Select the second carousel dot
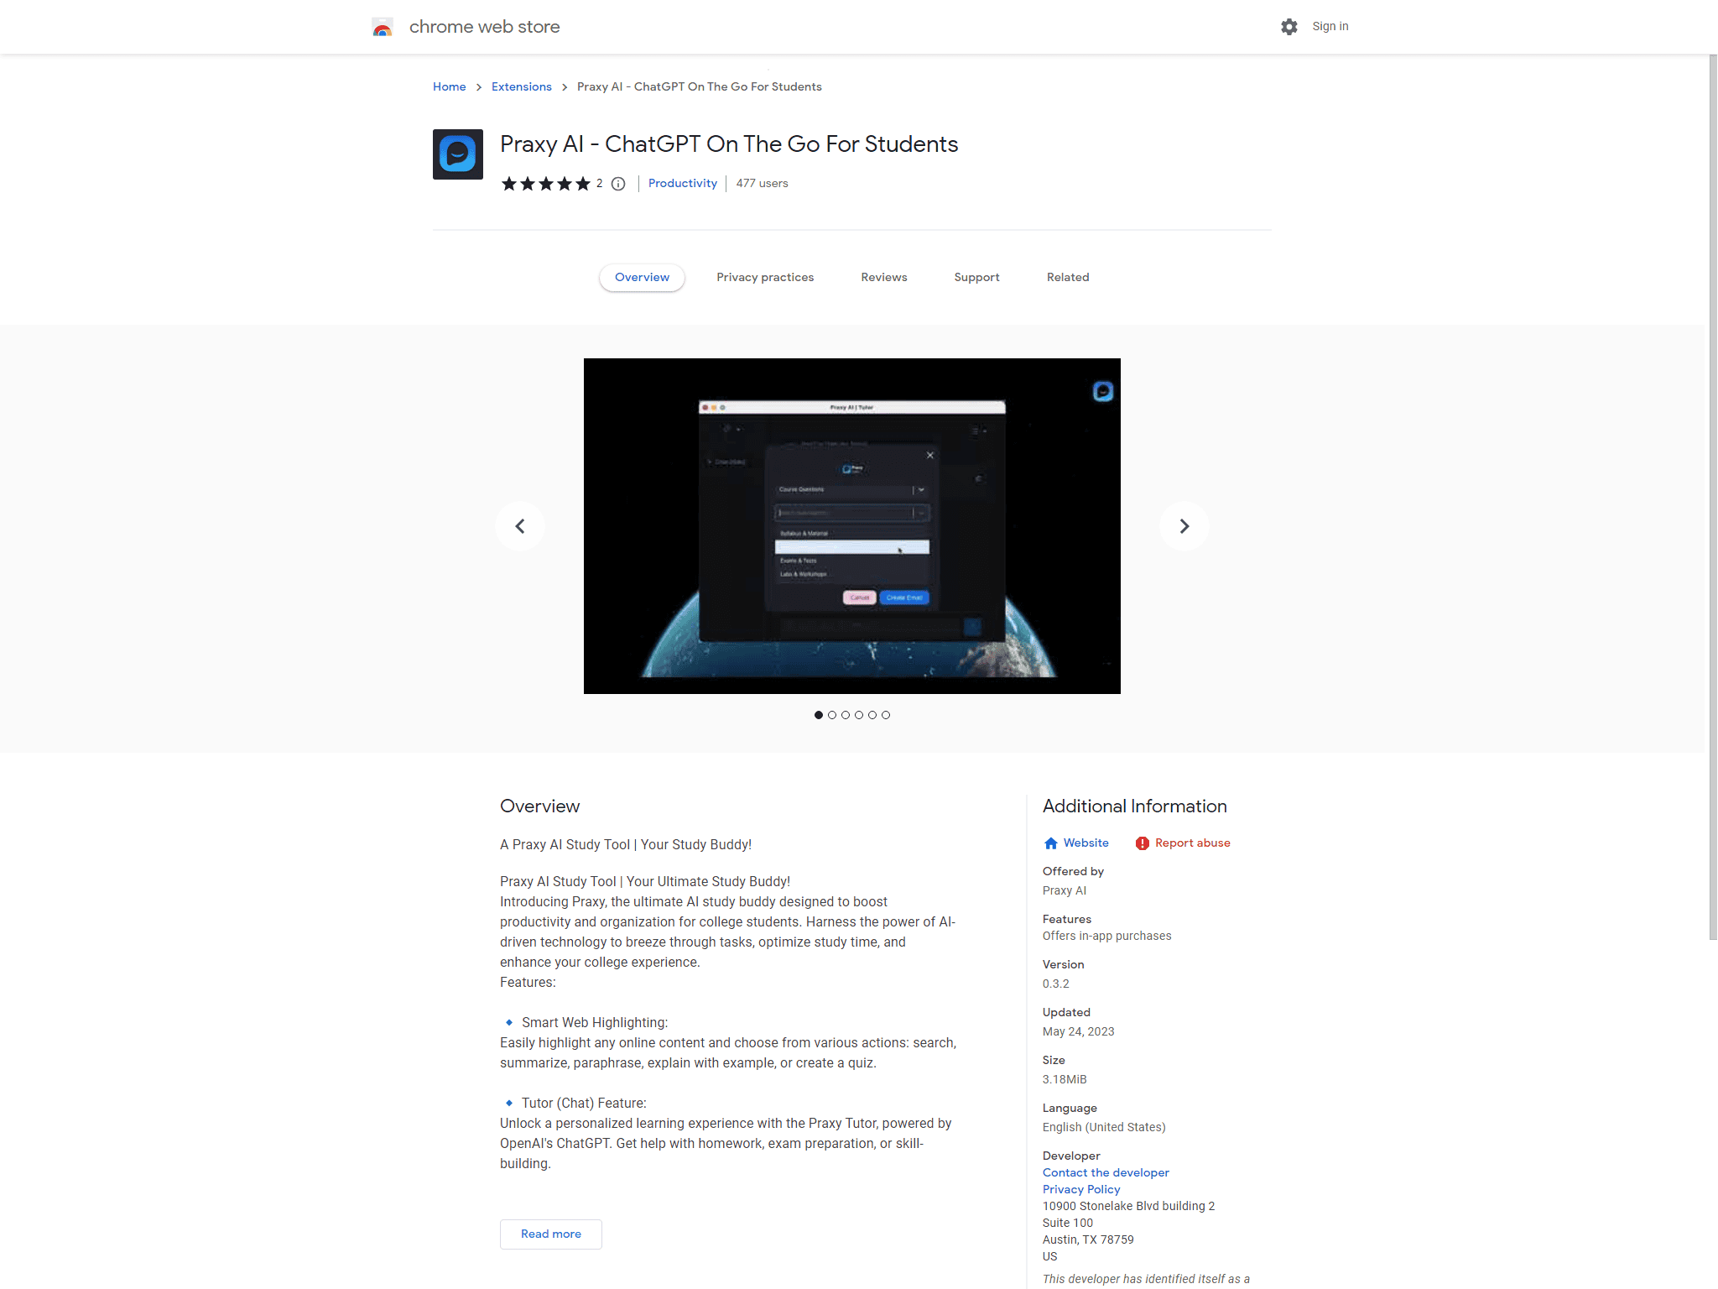The height and width of the screenshot is (1289, 1718). pyautogui.click(x=832, y=715)
